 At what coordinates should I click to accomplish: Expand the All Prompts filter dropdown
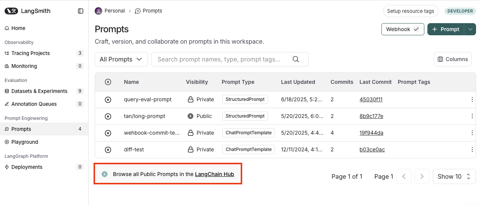[x=121, y=59]
